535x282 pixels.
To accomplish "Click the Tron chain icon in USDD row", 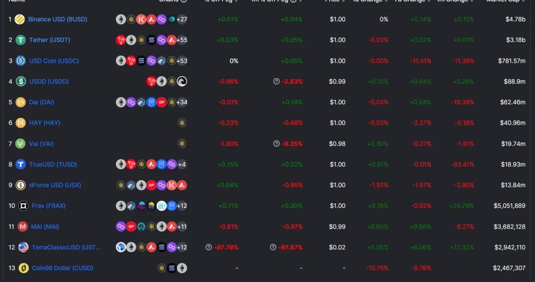I will pos(151,82).
